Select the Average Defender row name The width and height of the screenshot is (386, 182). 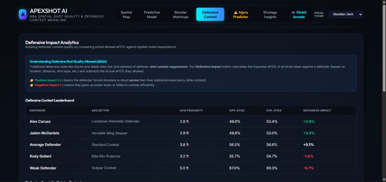tap(45, 145)
